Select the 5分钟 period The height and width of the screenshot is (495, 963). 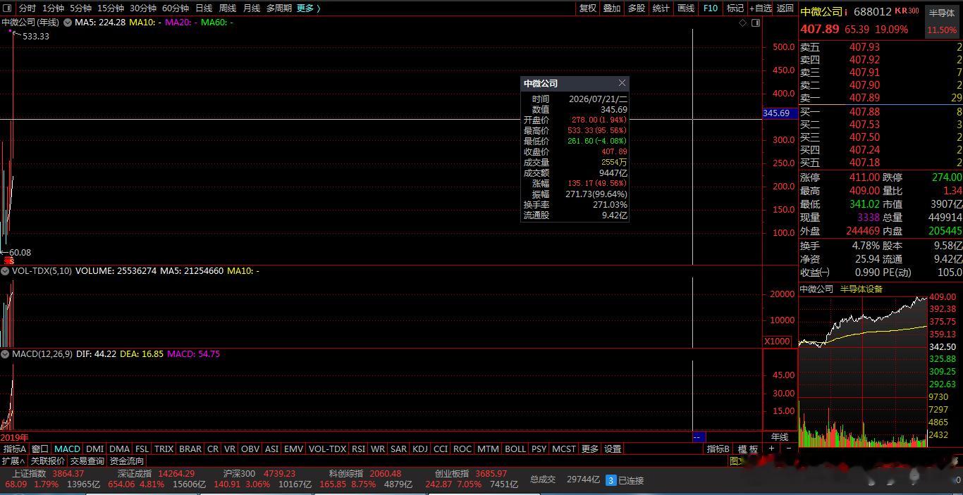pos(80,8)
